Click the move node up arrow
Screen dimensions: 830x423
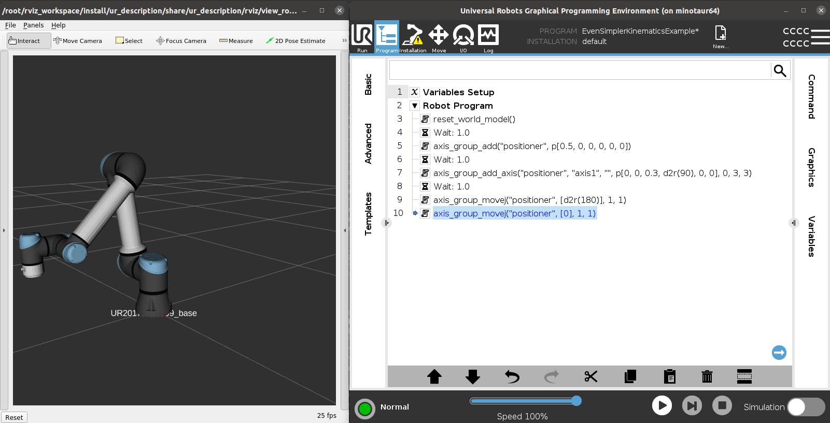[434, 376]
